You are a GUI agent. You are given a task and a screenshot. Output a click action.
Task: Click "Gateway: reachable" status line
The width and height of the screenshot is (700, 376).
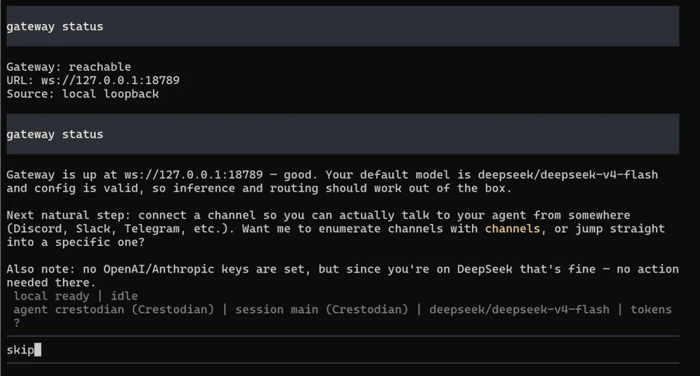tap(69, 67)
